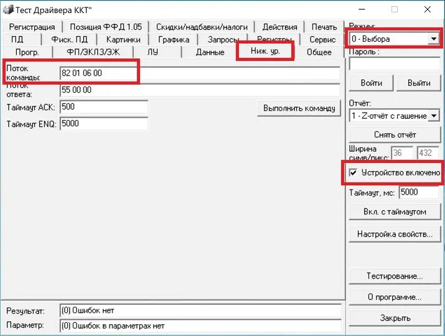This screenshot has height=336, width=445.
Task: Open the Сервис tab
Action: [322, 39]
